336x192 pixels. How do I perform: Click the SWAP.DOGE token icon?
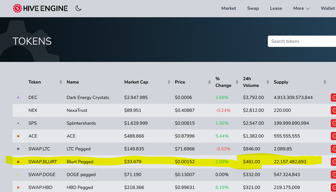(18, 175)
